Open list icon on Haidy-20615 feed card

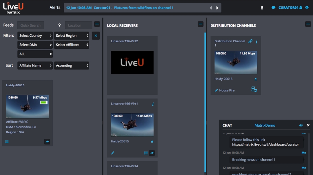[7, 142]
